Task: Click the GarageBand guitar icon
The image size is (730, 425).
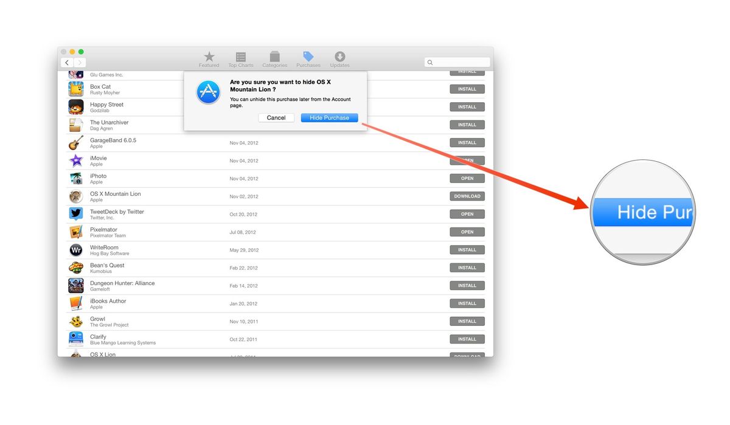Action: coord(76,143)
